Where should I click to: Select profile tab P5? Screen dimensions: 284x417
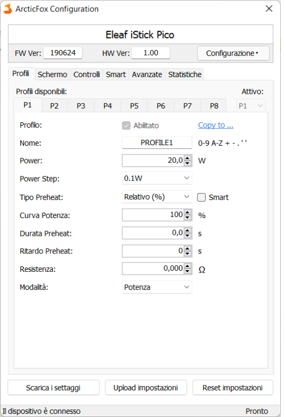[x=134, y=106]
